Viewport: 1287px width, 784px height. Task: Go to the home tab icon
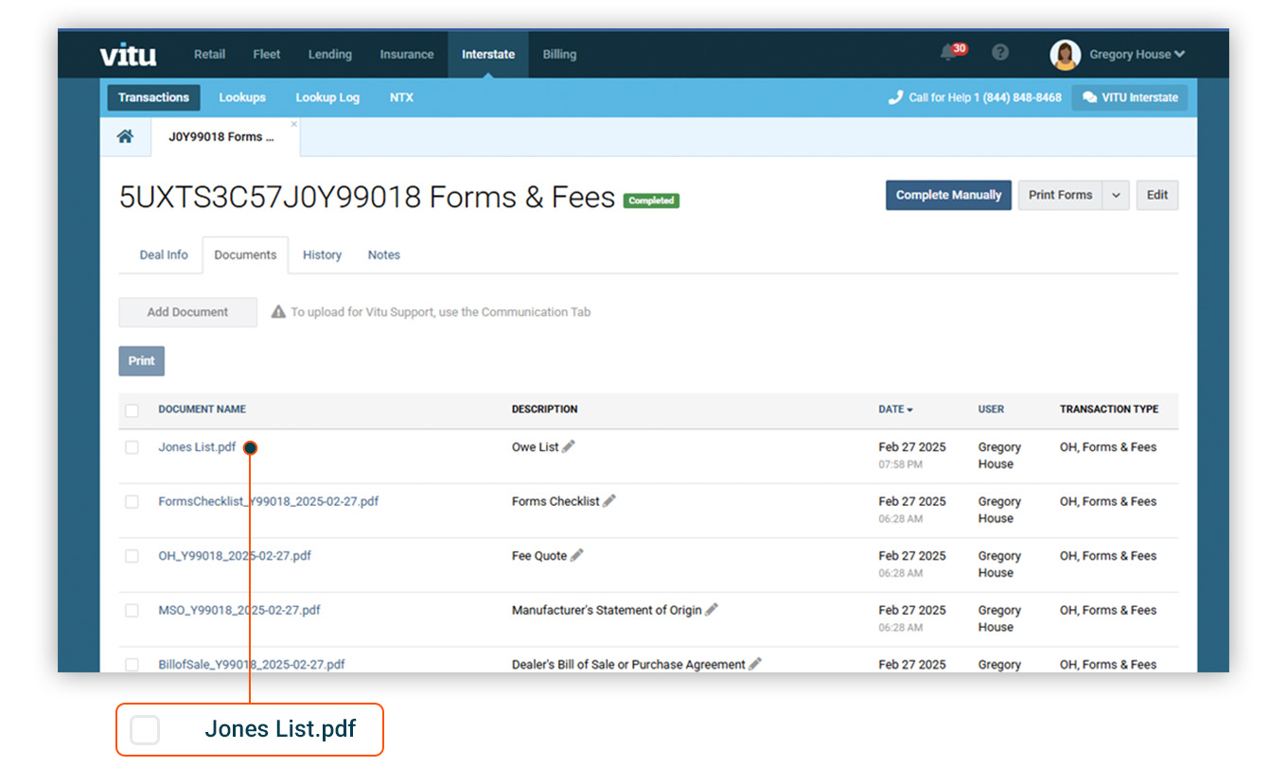pos(125,136)
